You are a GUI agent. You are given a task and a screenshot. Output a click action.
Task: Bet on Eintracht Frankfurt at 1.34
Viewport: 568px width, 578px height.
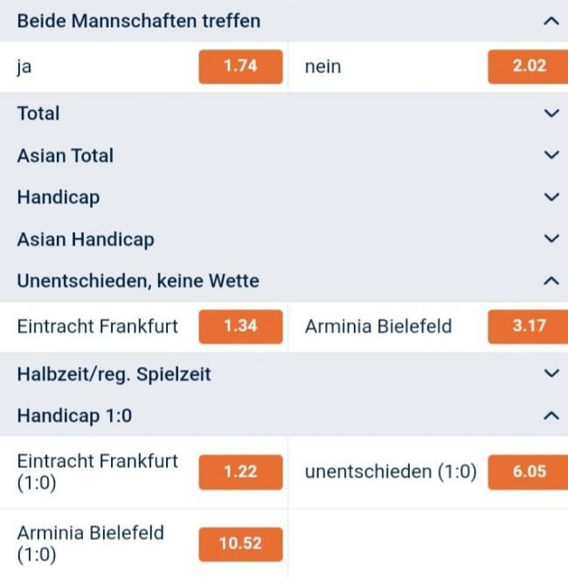pyautogui.click(x=240, y=327)
